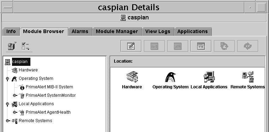Open the View Logs tab
The height and width of the screenshot is (132, 269).
[x=158, y=32]
